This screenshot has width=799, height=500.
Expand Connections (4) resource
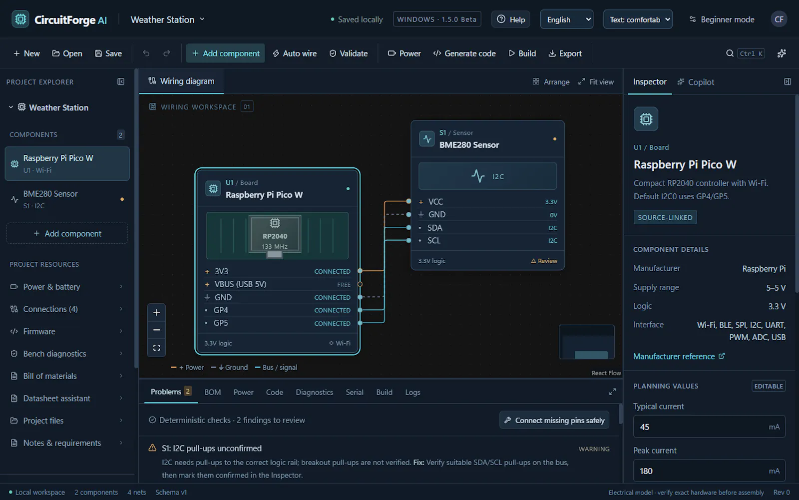click(67, 309)
